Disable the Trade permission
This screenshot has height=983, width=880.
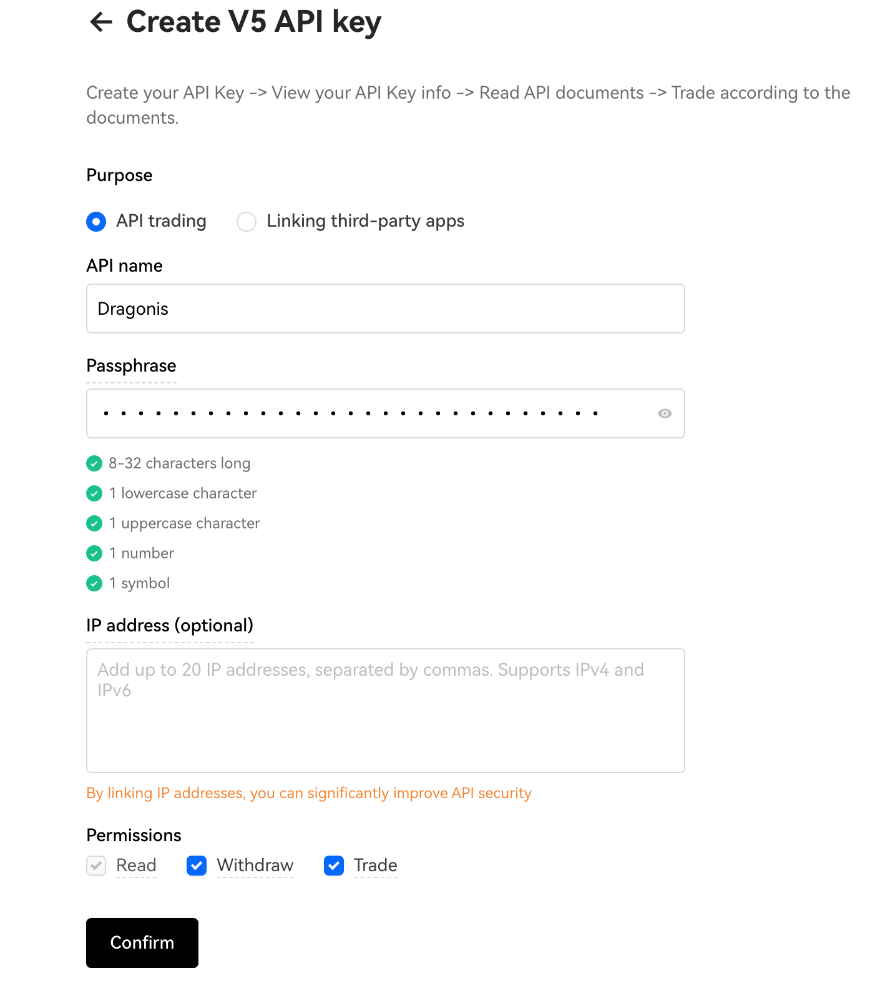tap(333, 866)
